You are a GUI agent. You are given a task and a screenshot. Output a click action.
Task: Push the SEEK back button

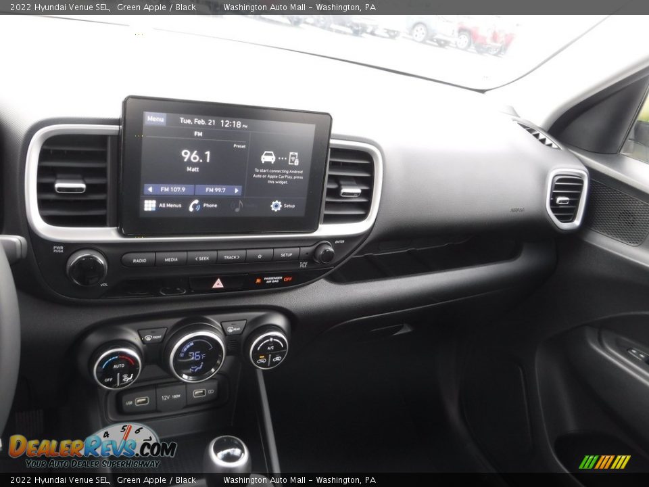(202, 258)
